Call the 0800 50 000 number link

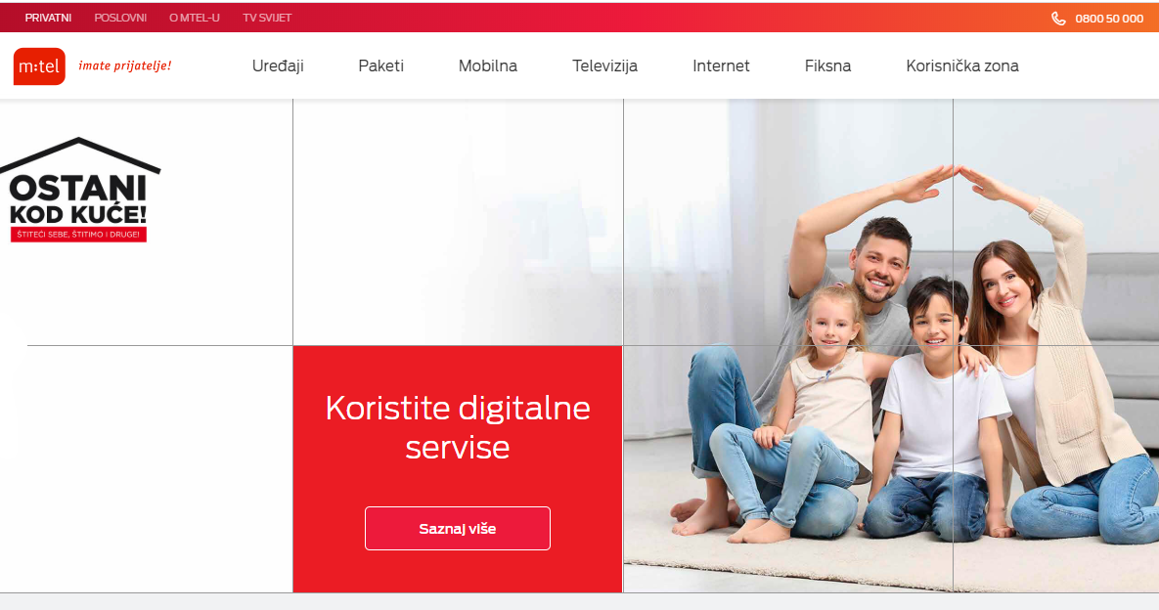click(1109, 19)
